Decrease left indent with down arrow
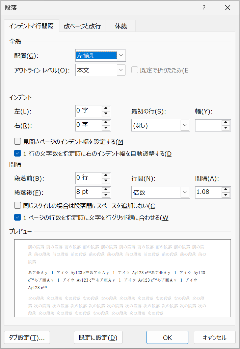This screenshot has height=349, width=240. pyautogui.click(x=106, y=114)
